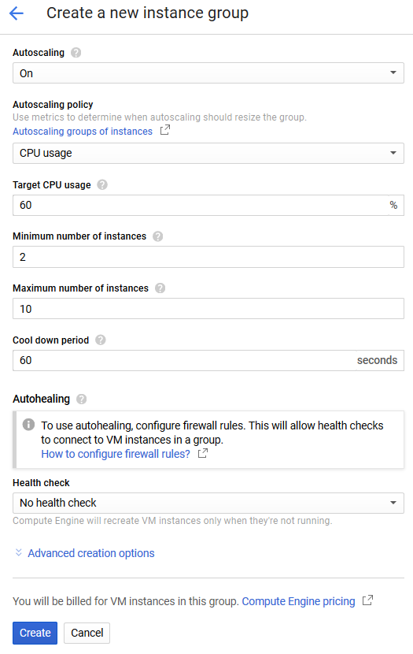Click the Create button
The image size is (413, 654).
click(x=35, y=633)
